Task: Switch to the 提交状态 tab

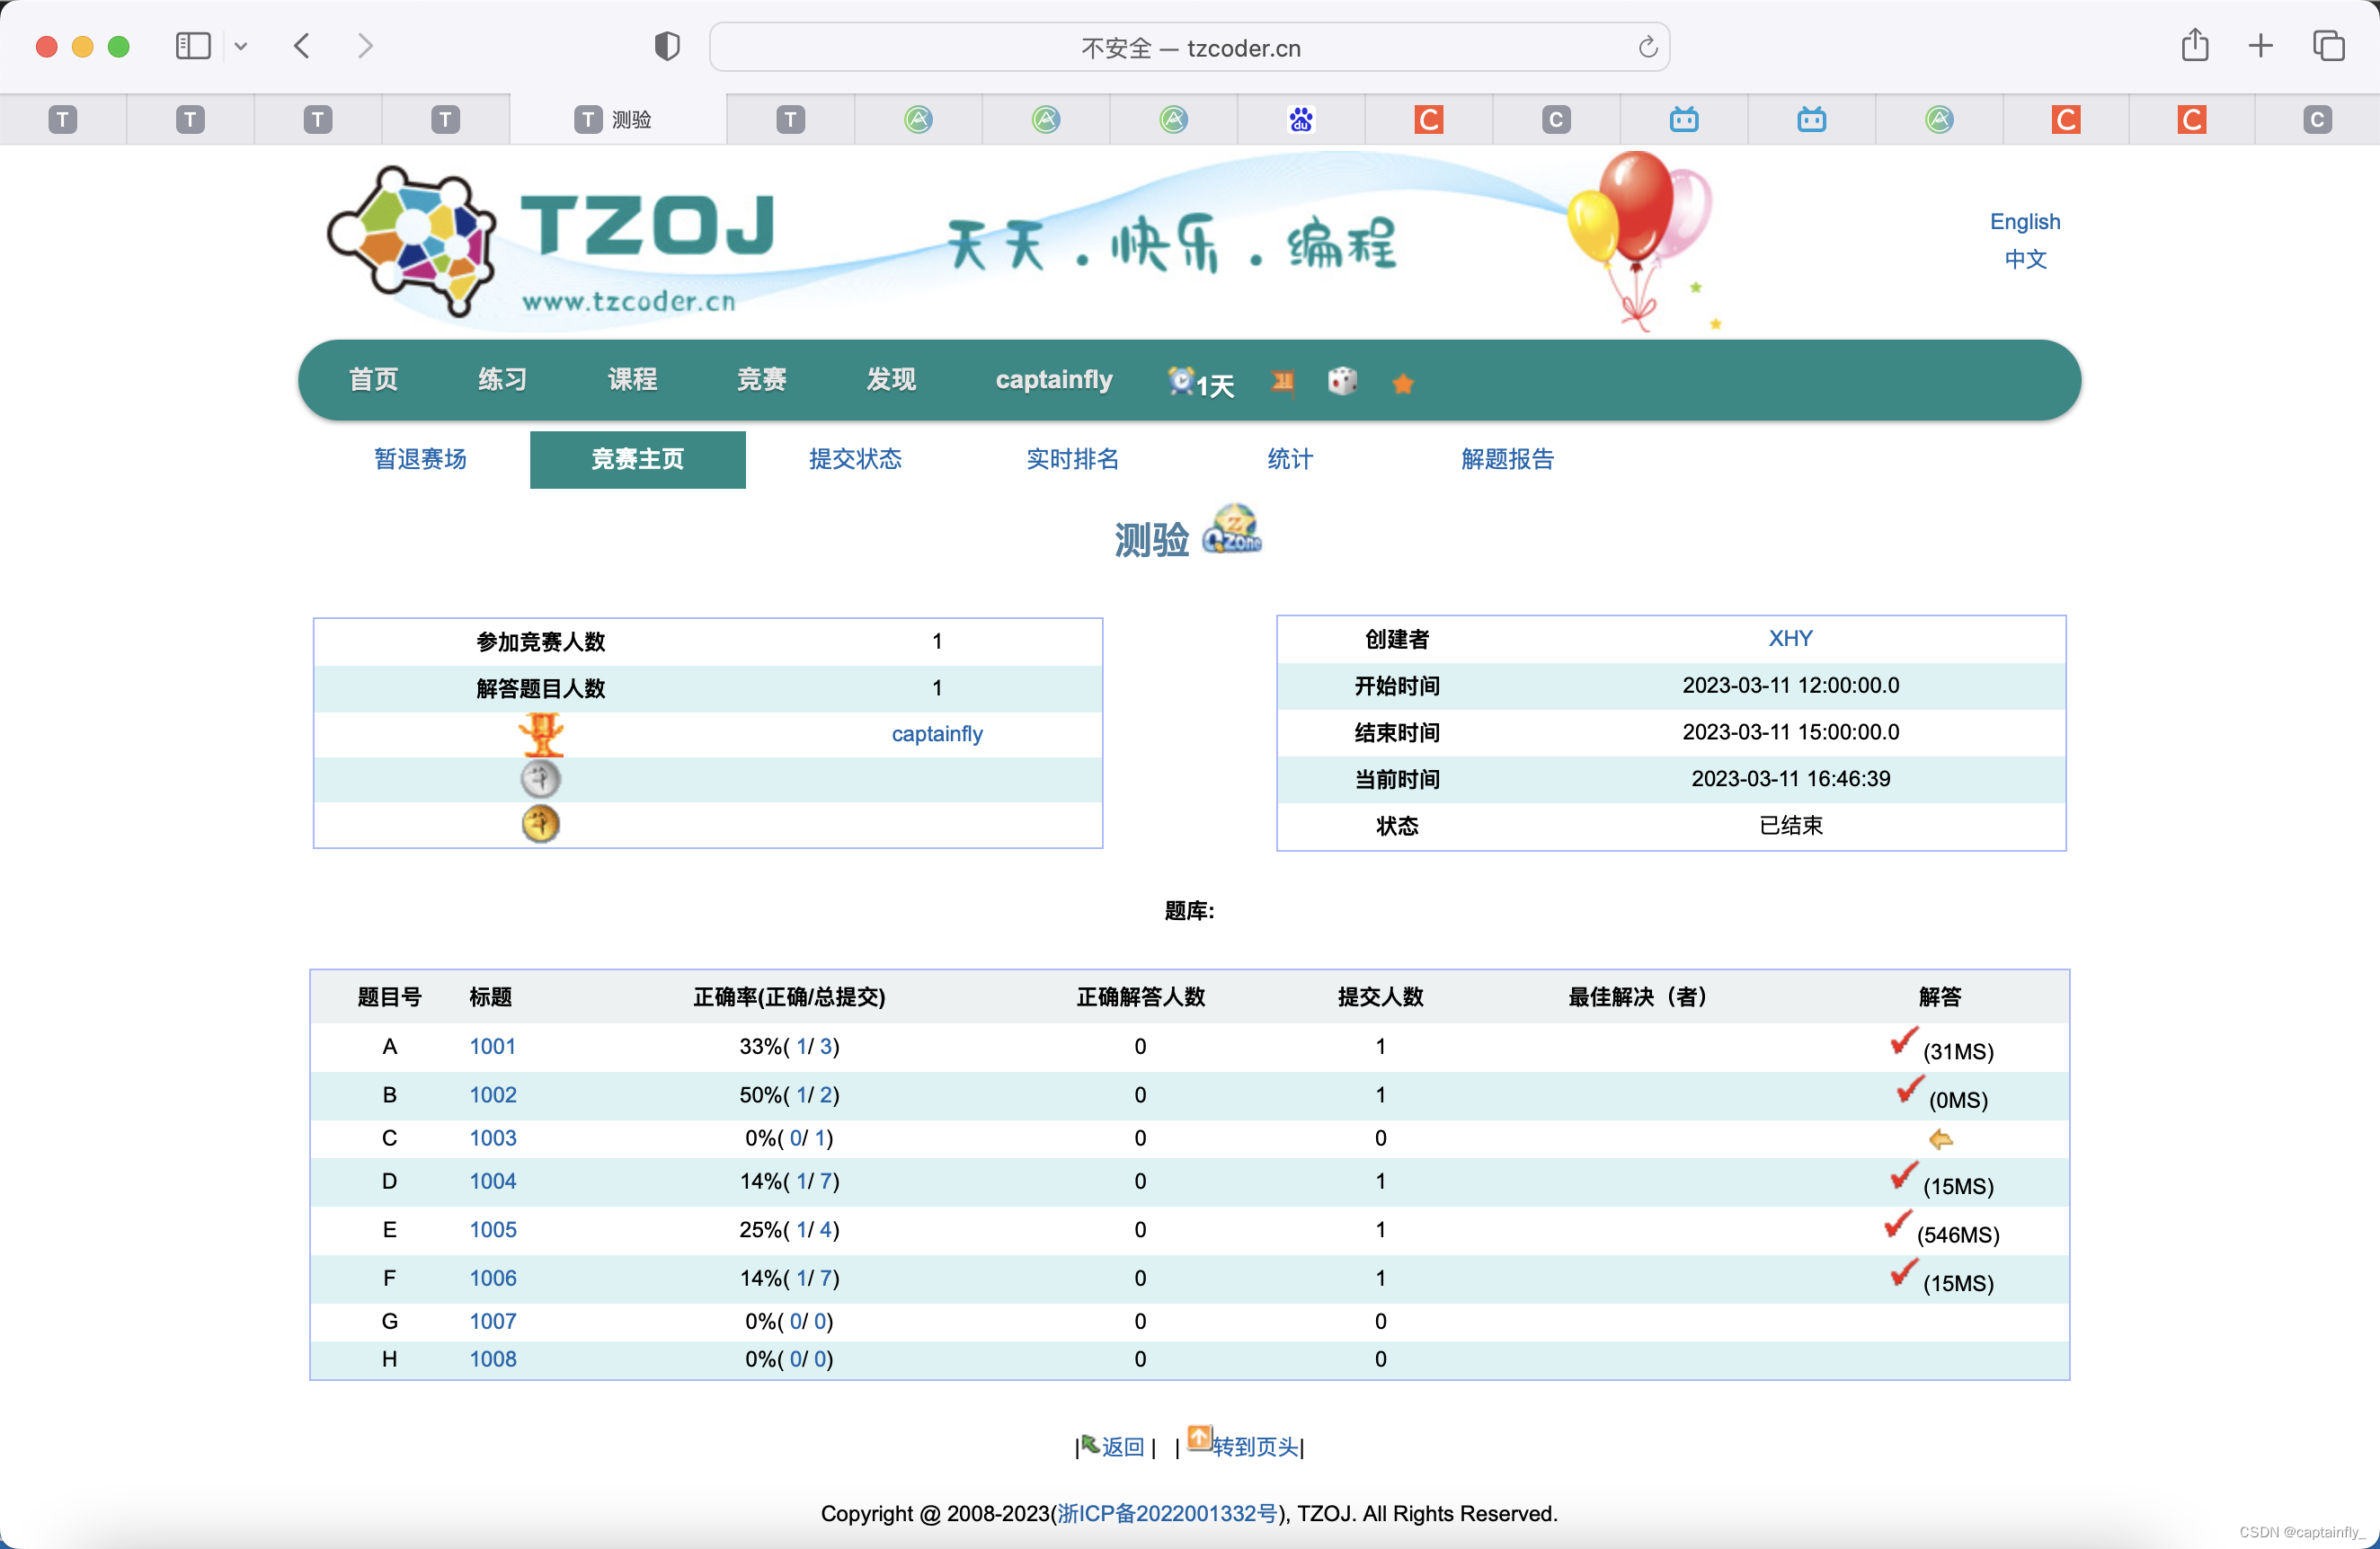Action: 855,459
